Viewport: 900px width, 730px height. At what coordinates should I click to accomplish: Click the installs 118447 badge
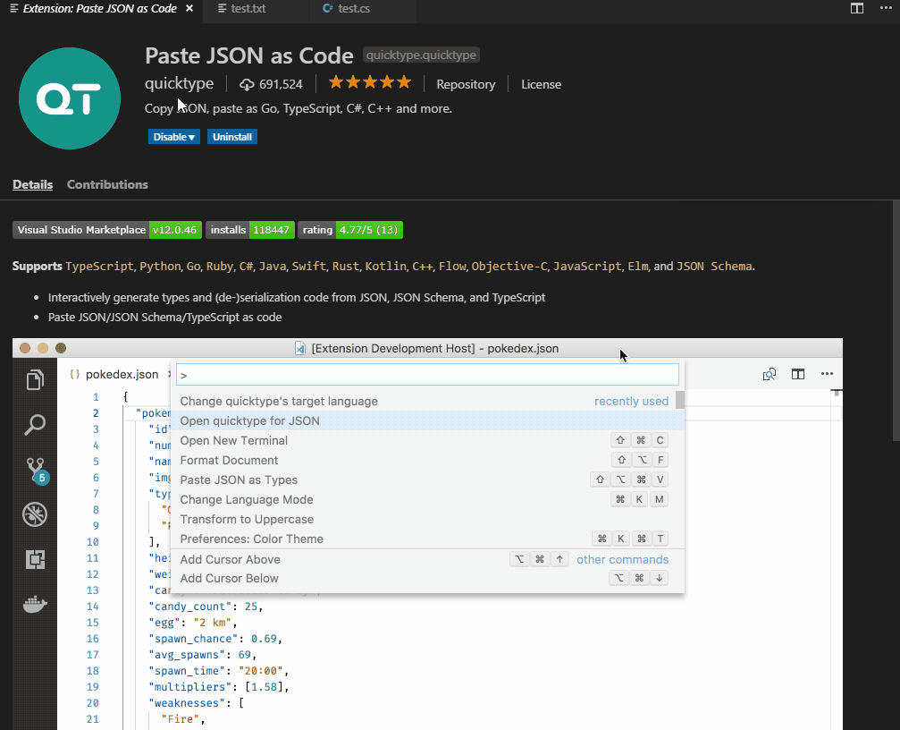(249, 230)
